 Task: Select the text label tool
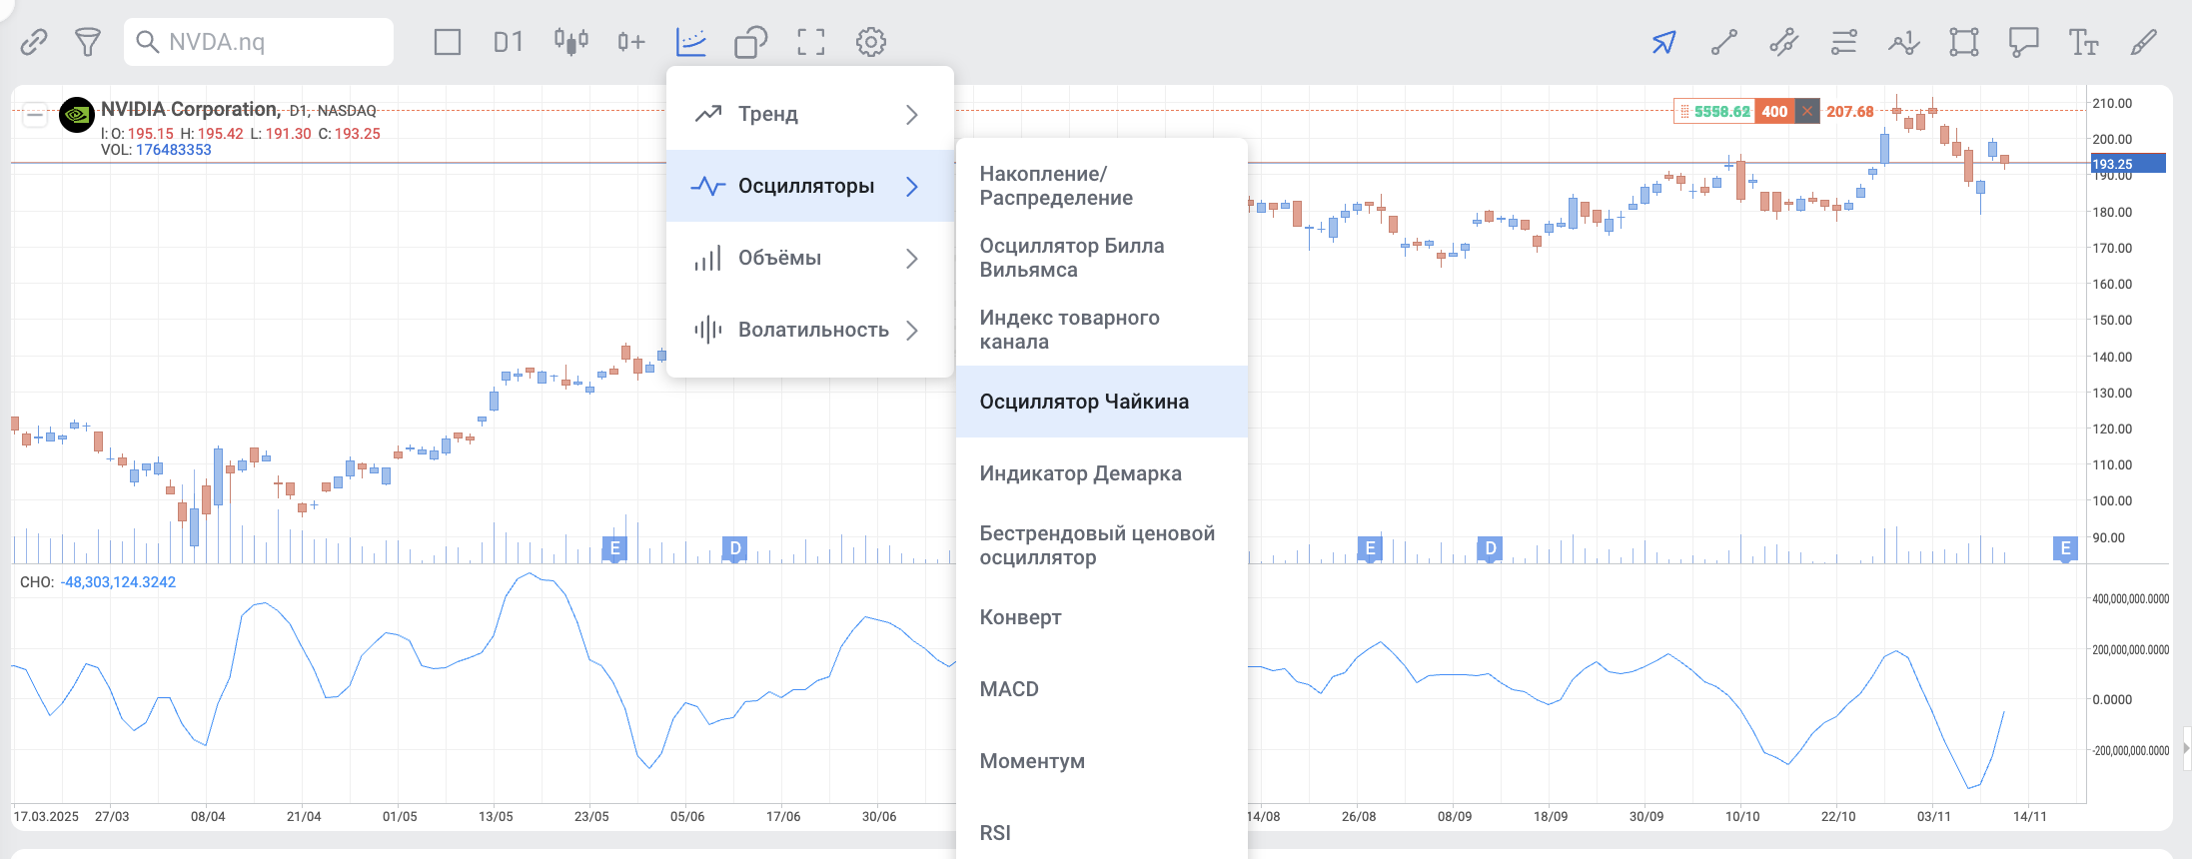2084,42
